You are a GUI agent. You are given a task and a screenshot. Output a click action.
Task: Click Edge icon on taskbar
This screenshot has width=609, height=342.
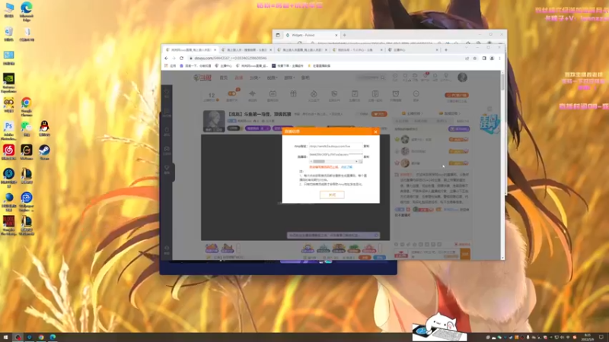pos(53,337)
